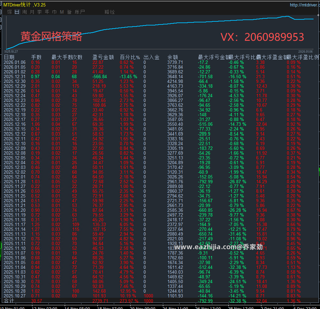Select the 2026.01.05 date row
This screenshot has height=309, width=320.
pyautogui.click(x=15, y=67)
